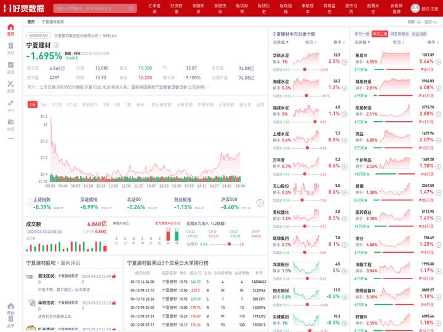Click the search magnifier icon in header
The image size is (443, 332).
[131, 8]
